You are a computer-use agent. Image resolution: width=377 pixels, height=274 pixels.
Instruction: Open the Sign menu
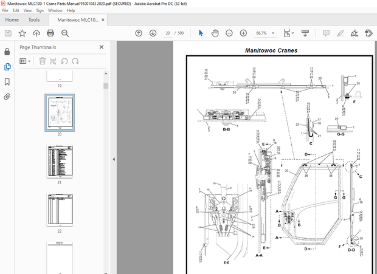tap(40, 10)
